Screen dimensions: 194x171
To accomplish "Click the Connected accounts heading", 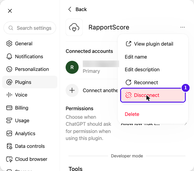I will point(89,51).
